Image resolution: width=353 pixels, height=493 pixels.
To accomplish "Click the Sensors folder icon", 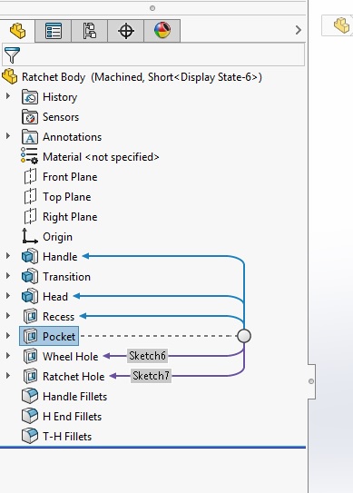I will click(x=30, y=117).
